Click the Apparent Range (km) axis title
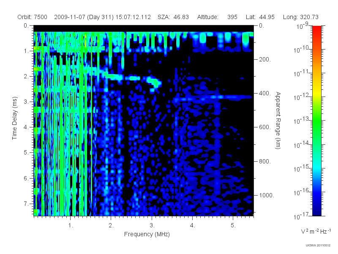Screen dimensions: 338x254 [x=278, y=120]
